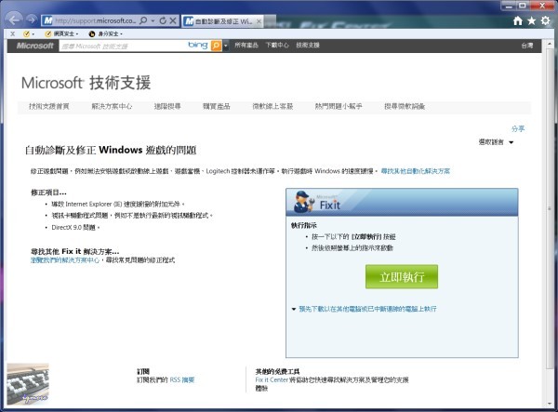Image resolution: width=558 pixels, height=412 pixels.
Task: Click the search magnifier in the address bar
Action: [143, 20]
